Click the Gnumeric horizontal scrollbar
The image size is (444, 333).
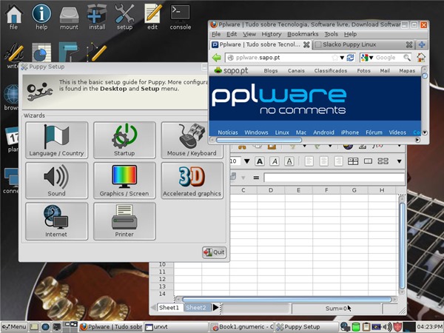coord(287,299)
